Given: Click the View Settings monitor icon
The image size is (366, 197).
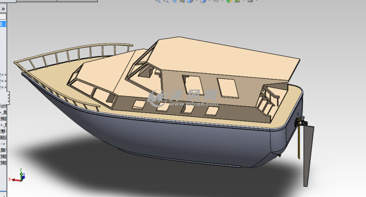Looking at the screenshot, I should (250, 1).
